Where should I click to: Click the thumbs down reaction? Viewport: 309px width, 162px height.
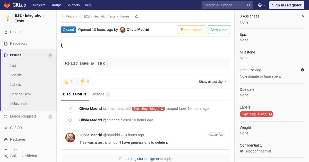click(85, 82)
